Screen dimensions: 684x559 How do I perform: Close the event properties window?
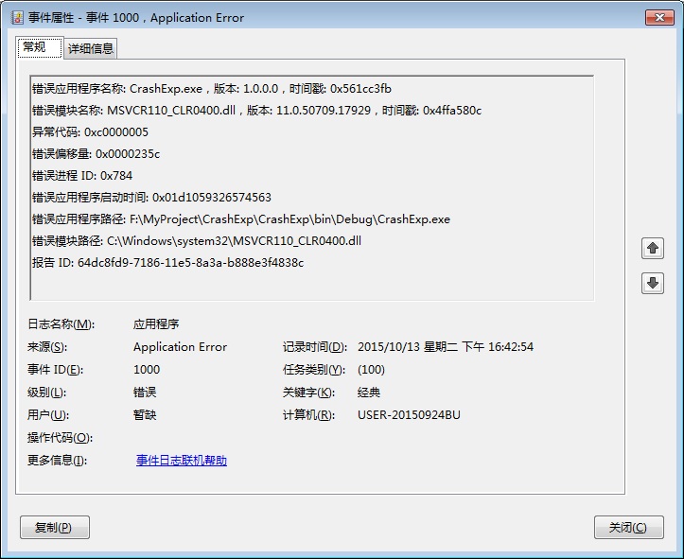click(x=659, y=17)
